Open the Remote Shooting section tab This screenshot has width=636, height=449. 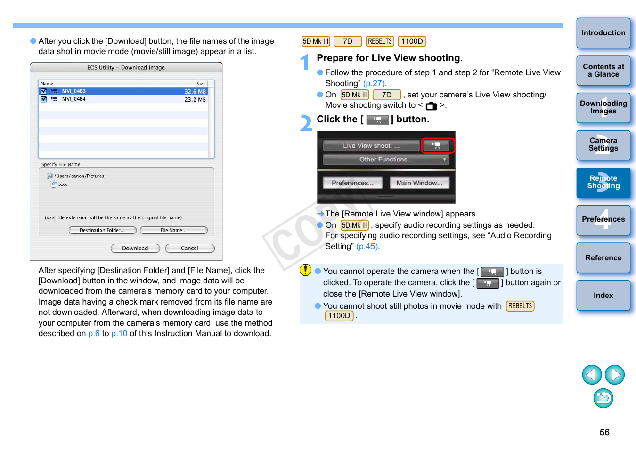[x=603, y=183]
